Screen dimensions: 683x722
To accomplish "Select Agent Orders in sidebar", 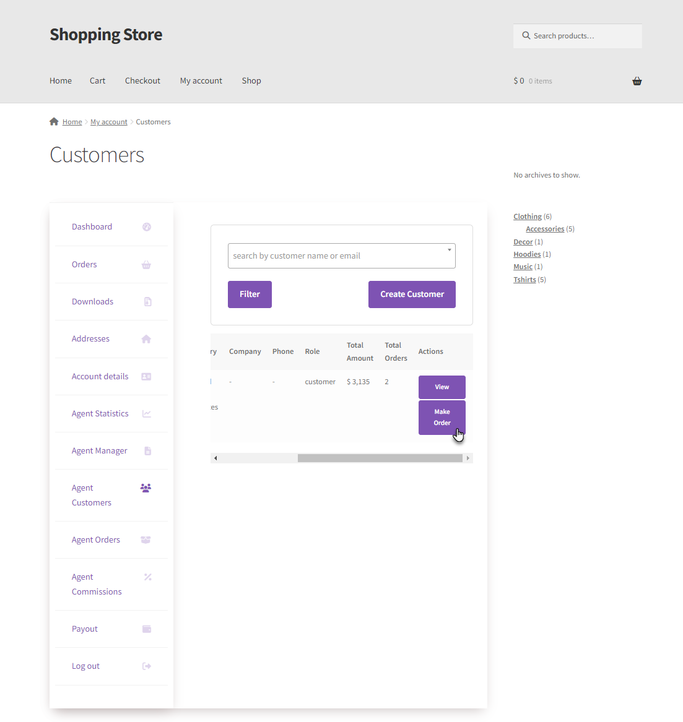I will coord(96,539).
